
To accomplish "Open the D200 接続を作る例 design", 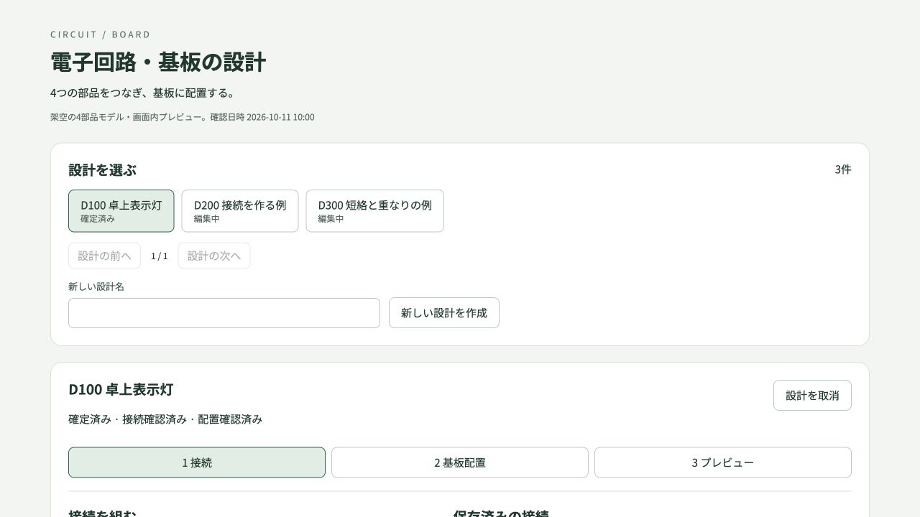I will (240, 211).
